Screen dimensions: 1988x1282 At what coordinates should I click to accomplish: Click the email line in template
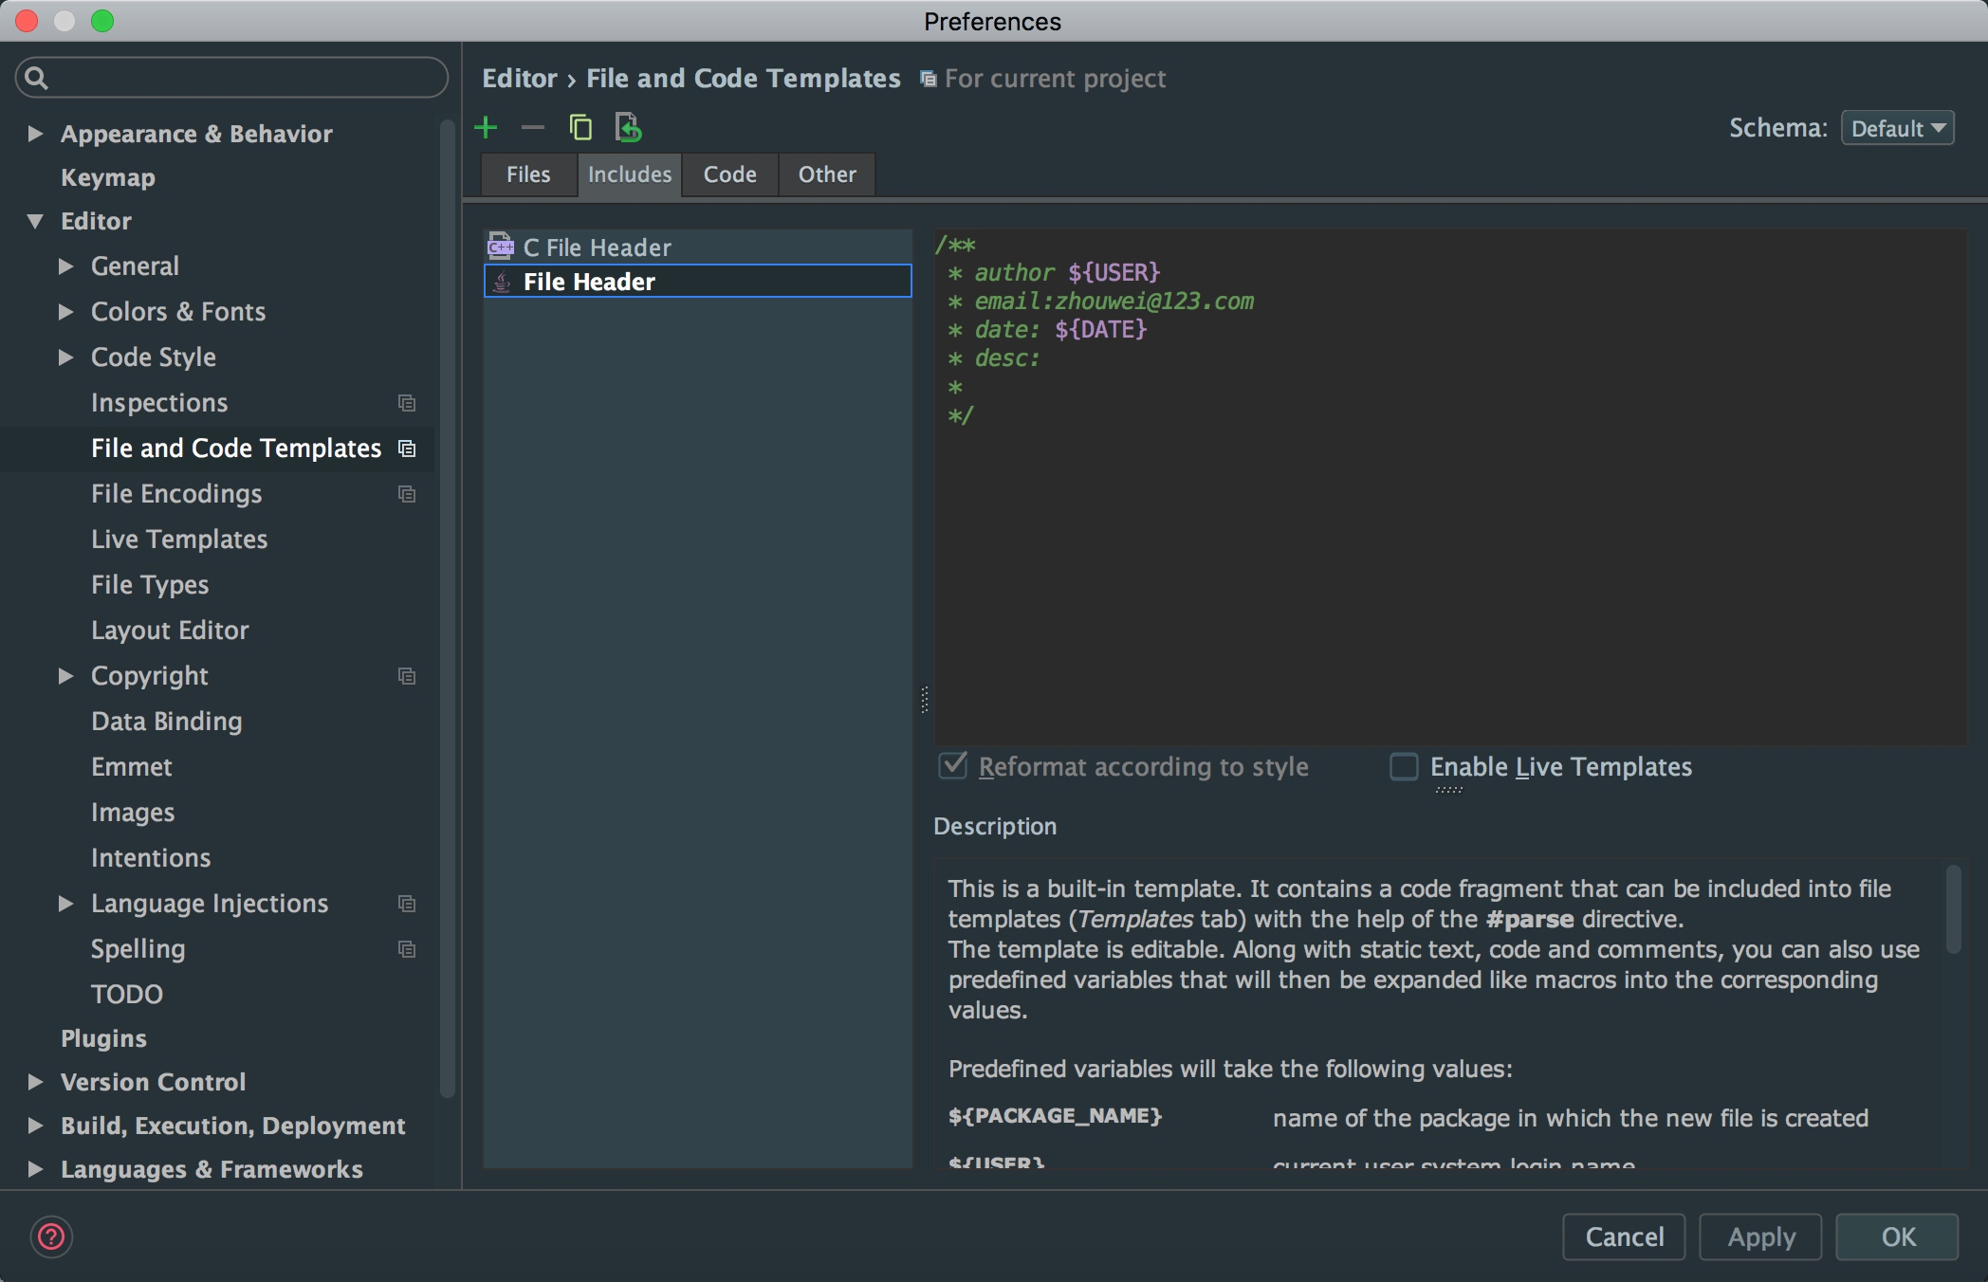pyautogui.click(x=1114, y=302)
